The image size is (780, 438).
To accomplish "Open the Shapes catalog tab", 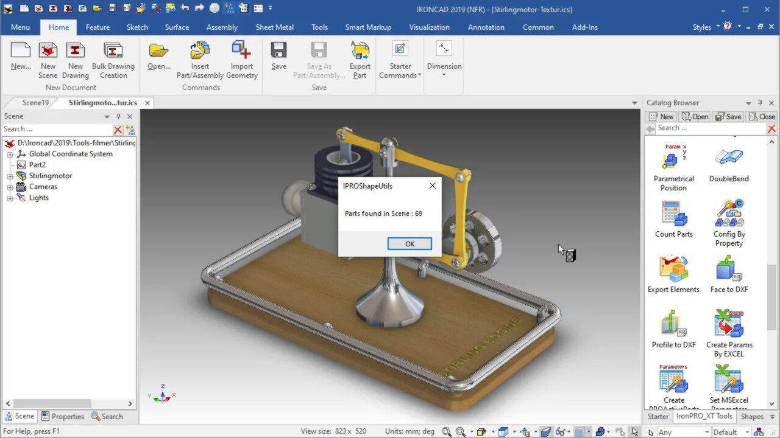I will click(751, 417).
